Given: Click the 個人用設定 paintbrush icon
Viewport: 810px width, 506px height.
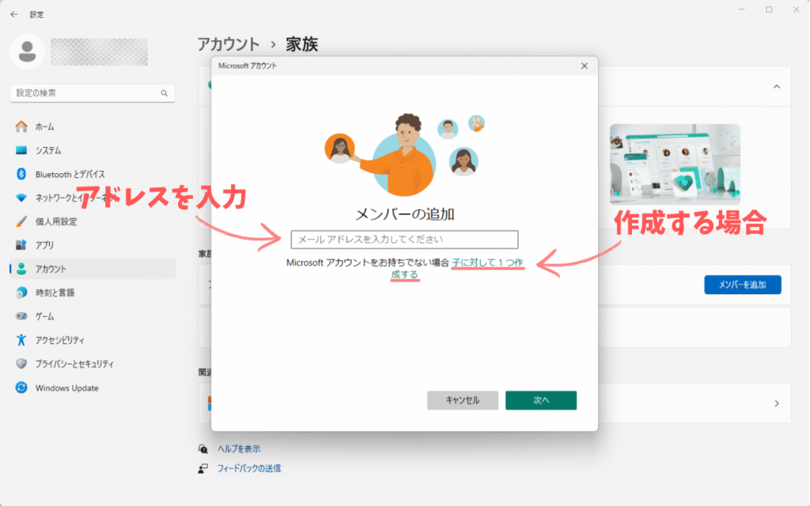Looking at the screenshot, I should (x=21, y=221).
